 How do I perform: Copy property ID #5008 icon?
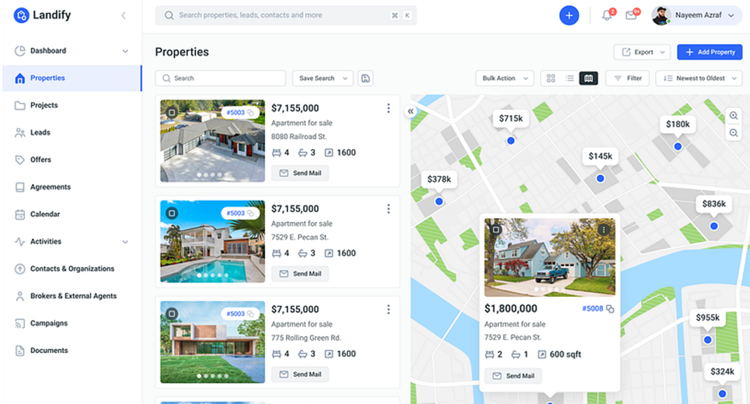pos(610,309)
